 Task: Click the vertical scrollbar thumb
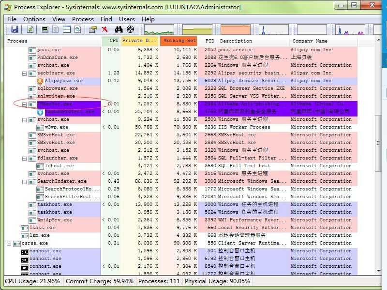(378, 143)
